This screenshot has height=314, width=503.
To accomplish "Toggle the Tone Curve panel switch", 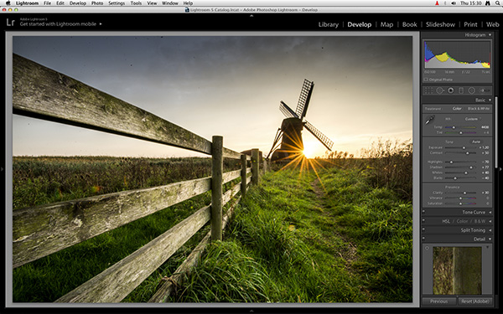I will pyautogui.click(x=423, y=212).
